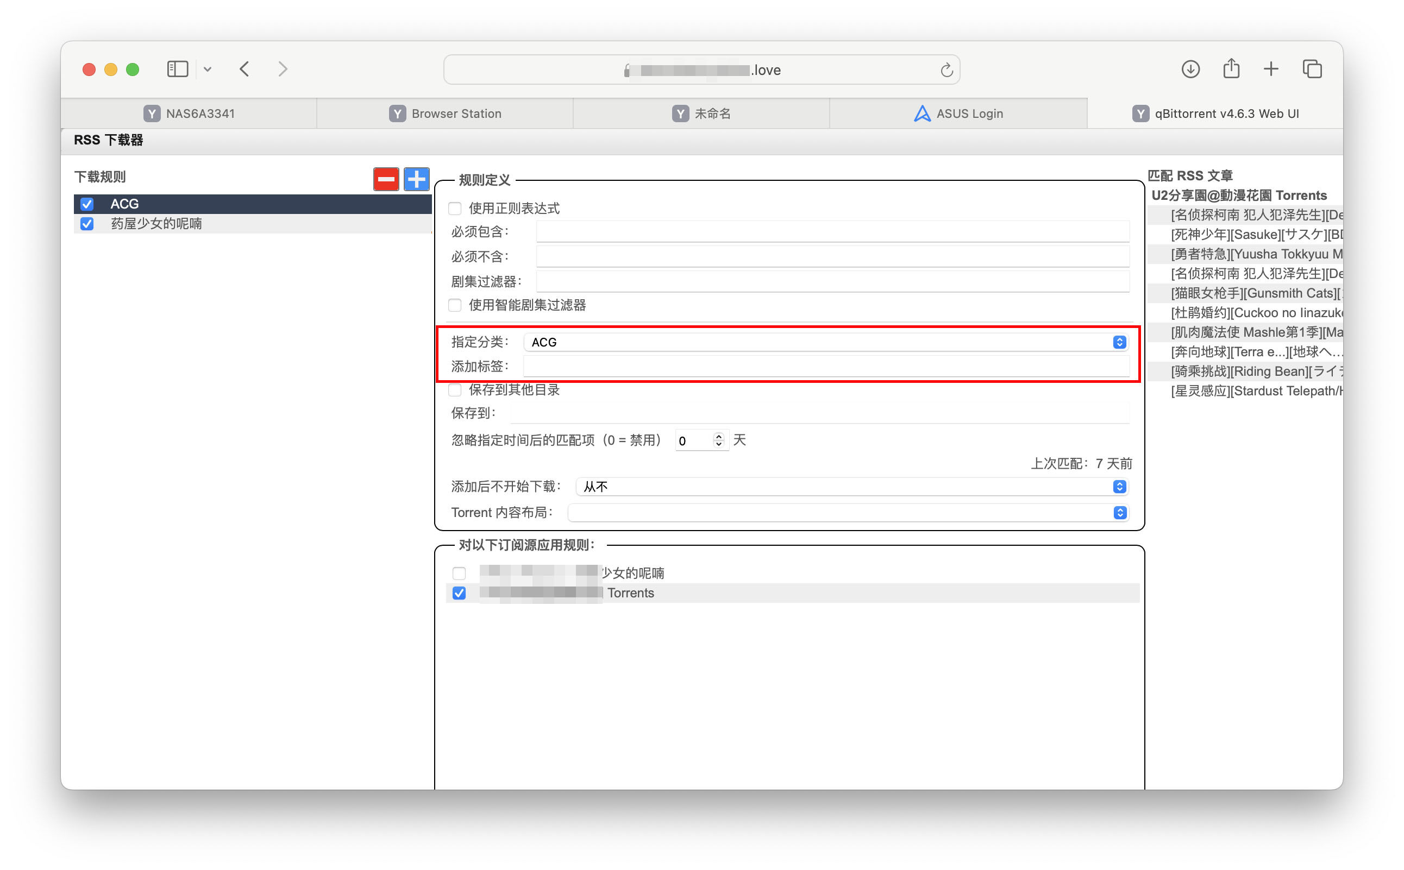Click the Share icon in the toolbar

point(1231,68)
